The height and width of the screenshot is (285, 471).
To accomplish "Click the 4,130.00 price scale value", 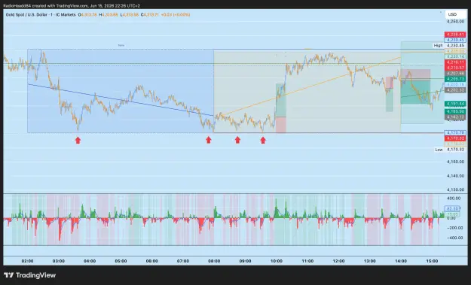I will 456,189.
